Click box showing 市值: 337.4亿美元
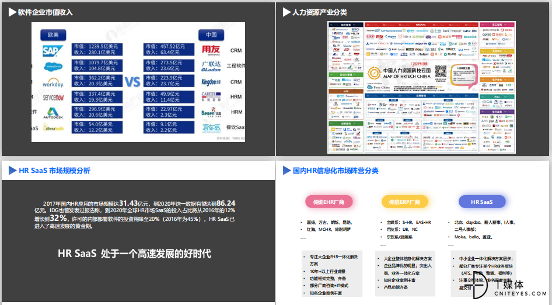This screenshot has width=552, height=305. coord(97,96)
